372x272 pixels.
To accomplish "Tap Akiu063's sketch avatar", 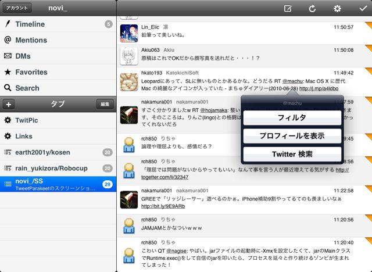I will tap(129, 56).
